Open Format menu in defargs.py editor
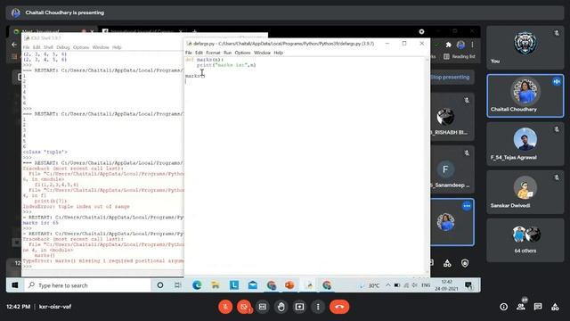The image size is (570, 321). coord(213,53)
